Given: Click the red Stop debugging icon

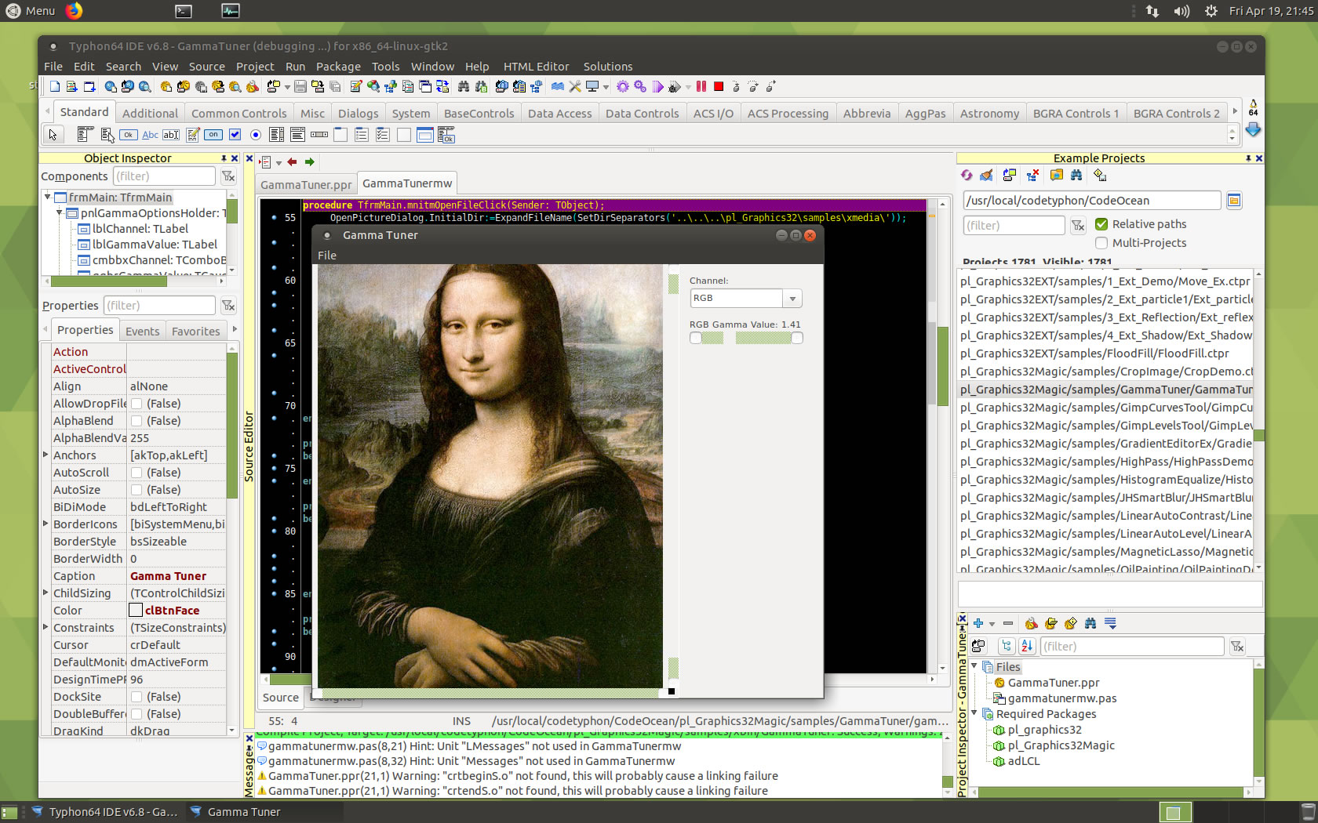Looking at the screenshot, I should tap(718, 86).
